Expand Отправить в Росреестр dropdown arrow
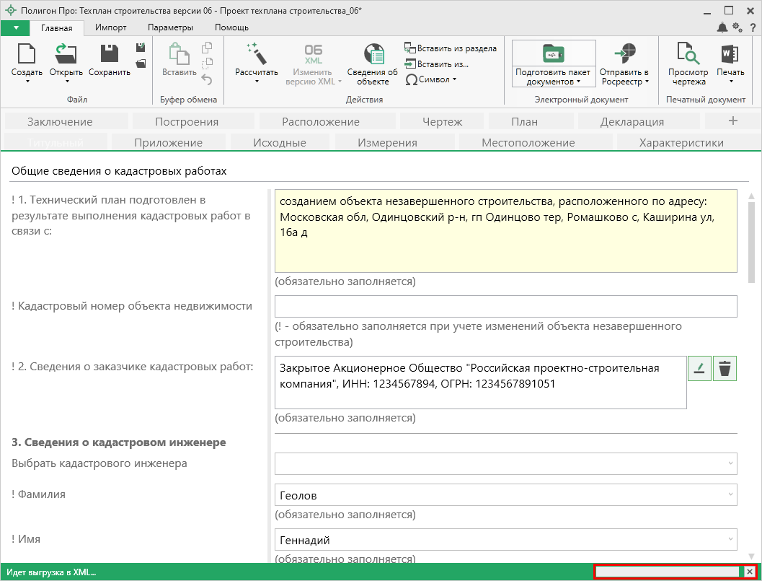This screenshot has height=581, width=762. point(647,82)
